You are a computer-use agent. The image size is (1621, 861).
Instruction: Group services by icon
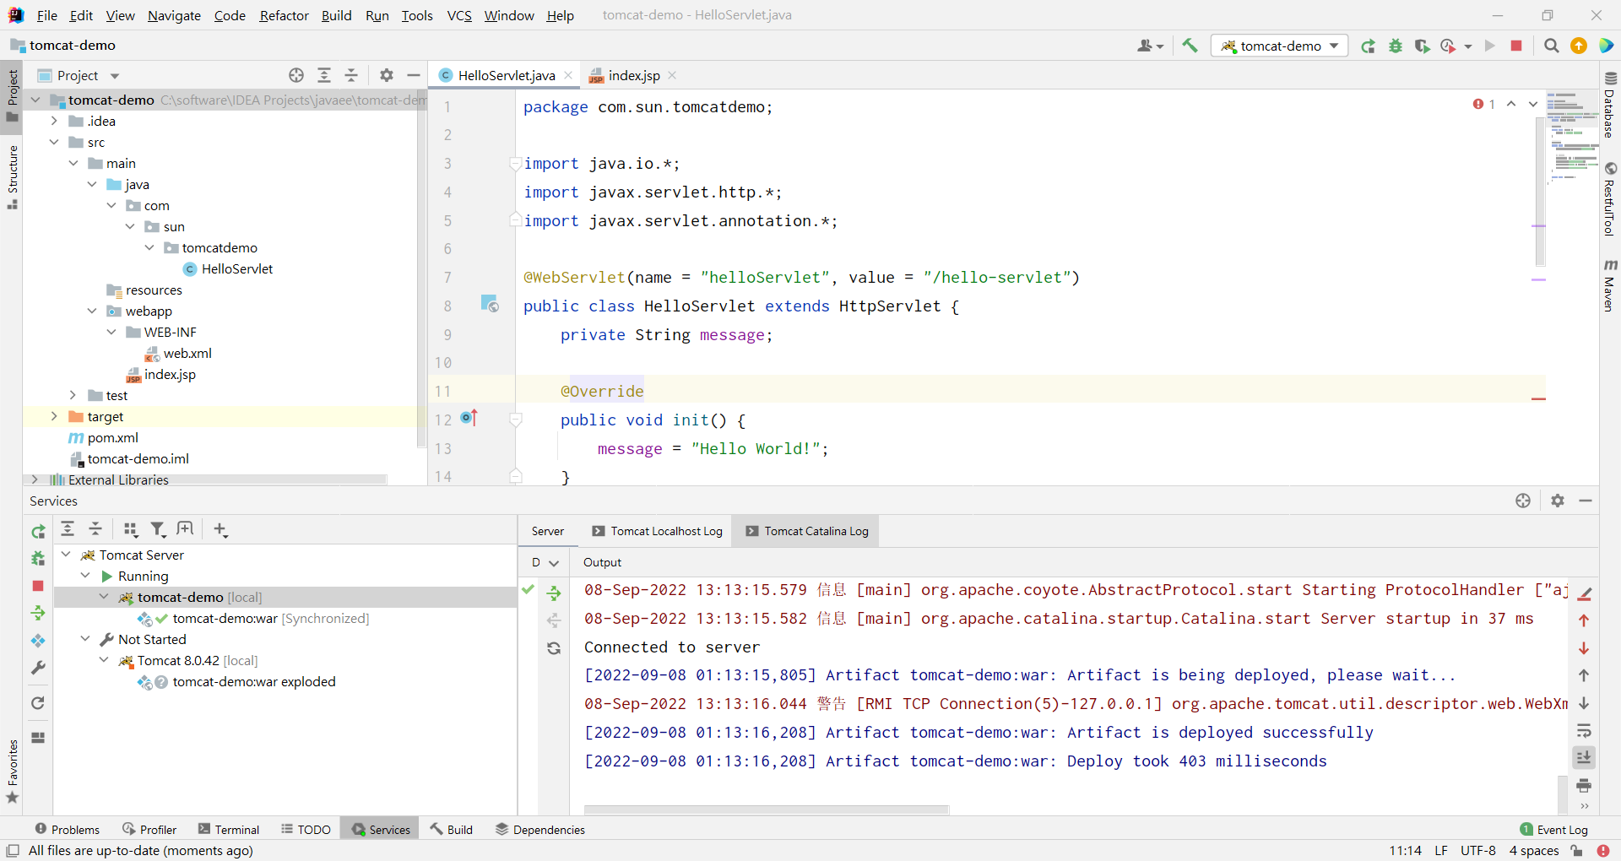(130, 529)
